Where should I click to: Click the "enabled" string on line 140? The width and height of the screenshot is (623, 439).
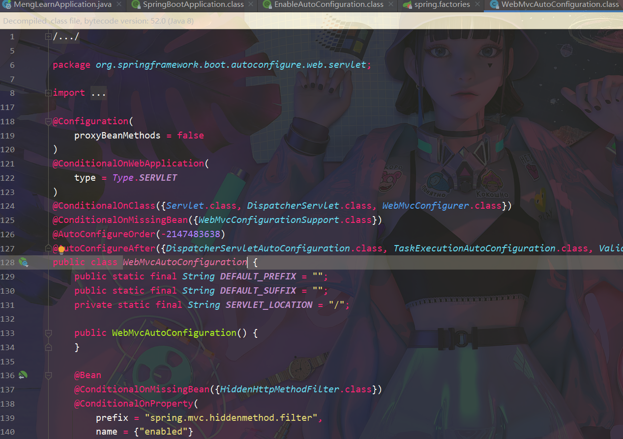(x=163, y=432)
